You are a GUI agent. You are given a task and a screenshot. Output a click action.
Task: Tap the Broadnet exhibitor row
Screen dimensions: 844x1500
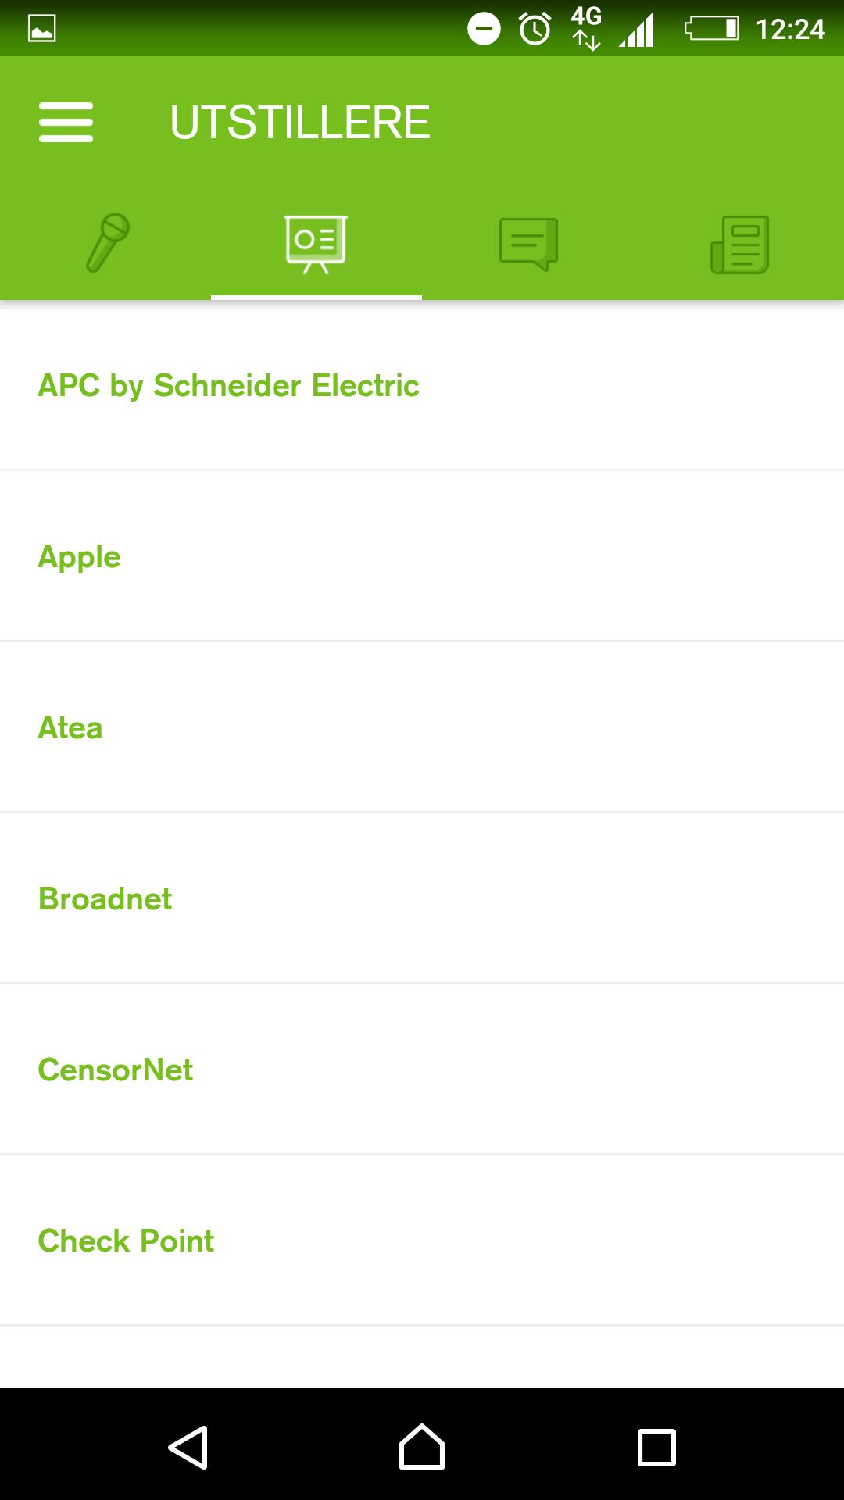point(105,898)
